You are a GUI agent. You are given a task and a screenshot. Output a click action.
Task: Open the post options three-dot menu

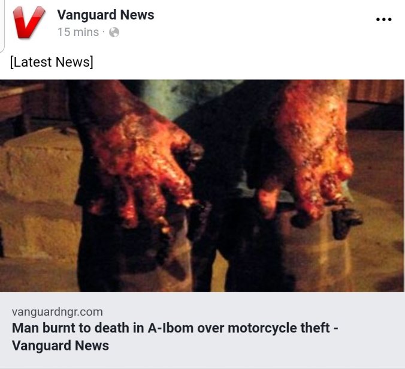pos(384,19)
